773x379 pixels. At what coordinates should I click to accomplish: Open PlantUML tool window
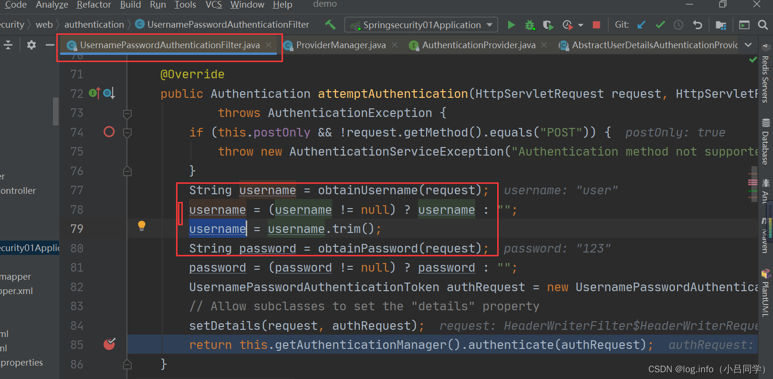[765, 294]
